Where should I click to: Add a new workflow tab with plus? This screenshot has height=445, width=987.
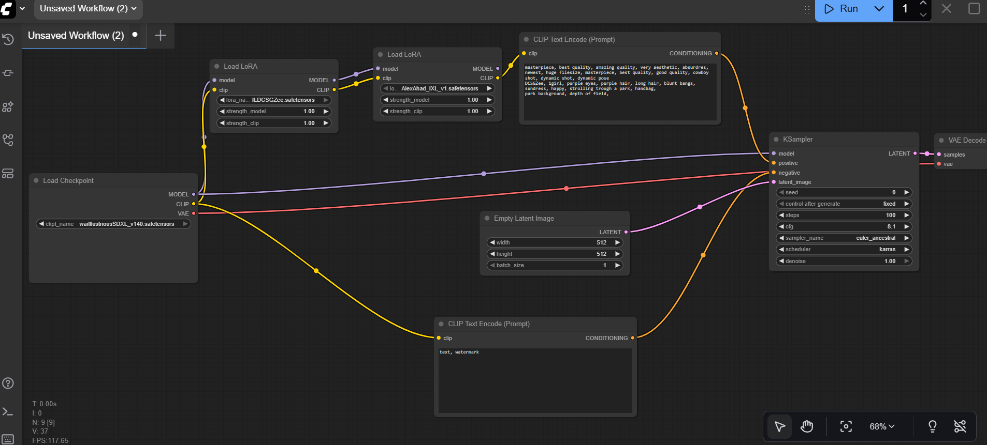point(161,35)
